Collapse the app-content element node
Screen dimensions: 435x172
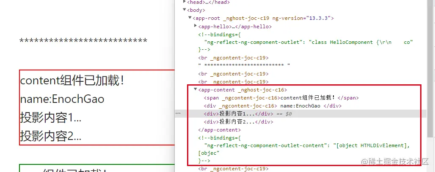pos(195,89)
